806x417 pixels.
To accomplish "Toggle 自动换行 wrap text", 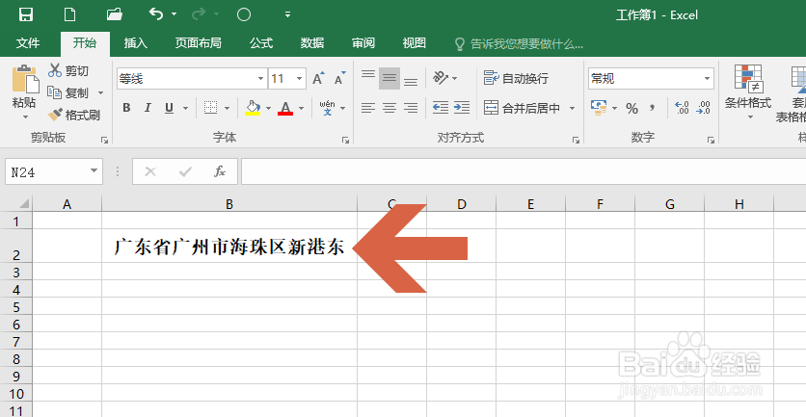I will (x=516, y=79).
